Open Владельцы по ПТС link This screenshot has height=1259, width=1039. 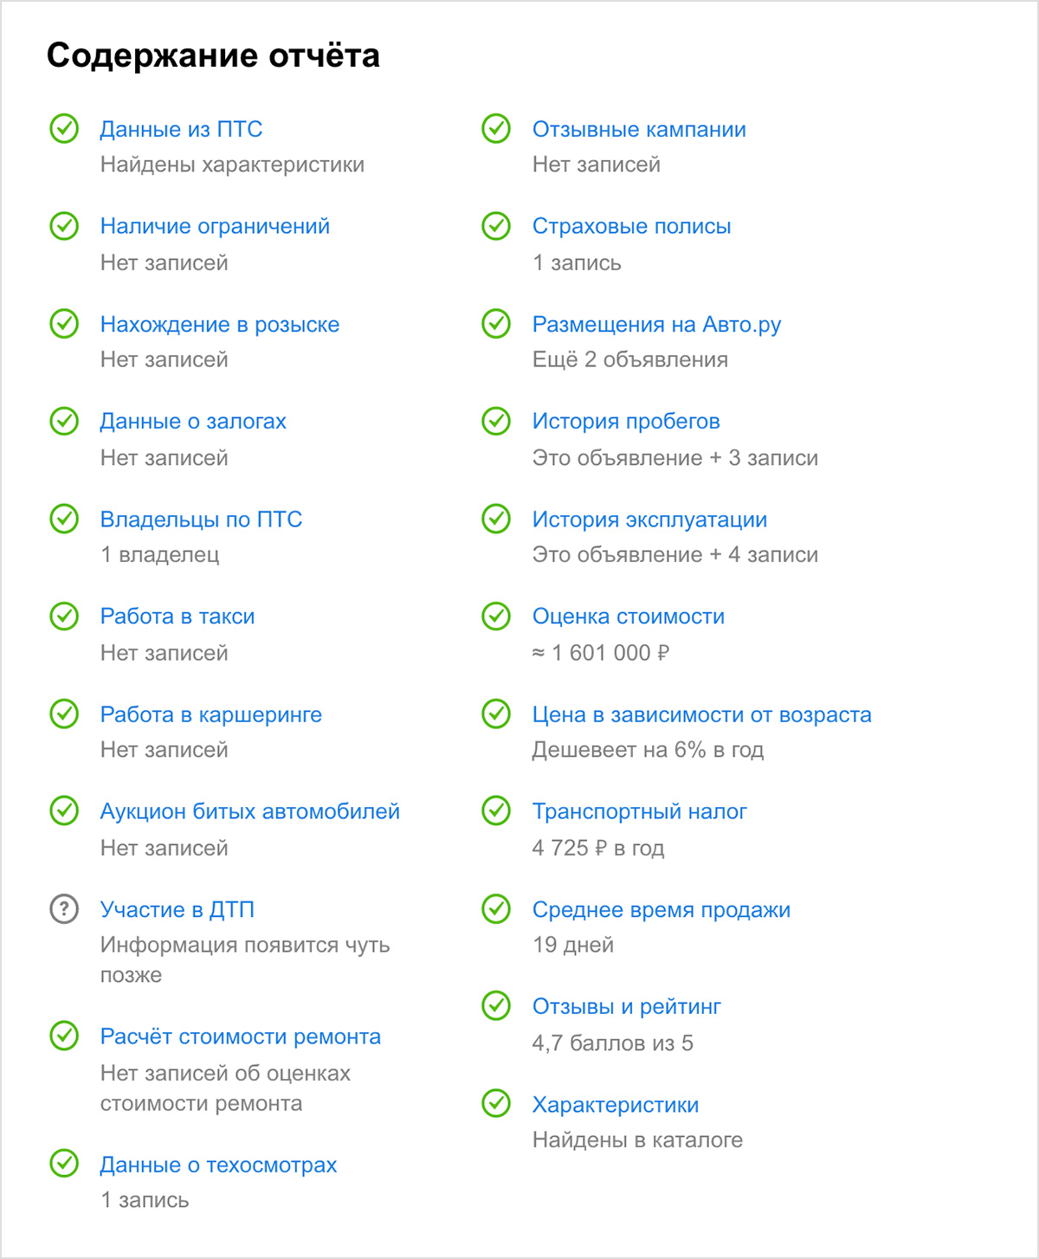coord(201,520)
